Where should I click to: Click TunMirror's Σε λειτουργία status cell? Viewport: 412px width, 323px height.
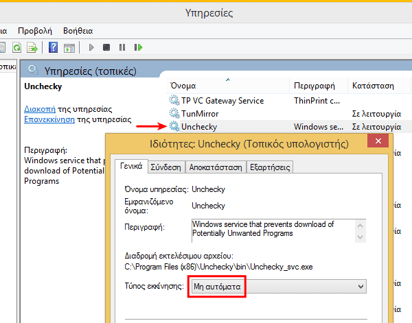pos(376,114)
